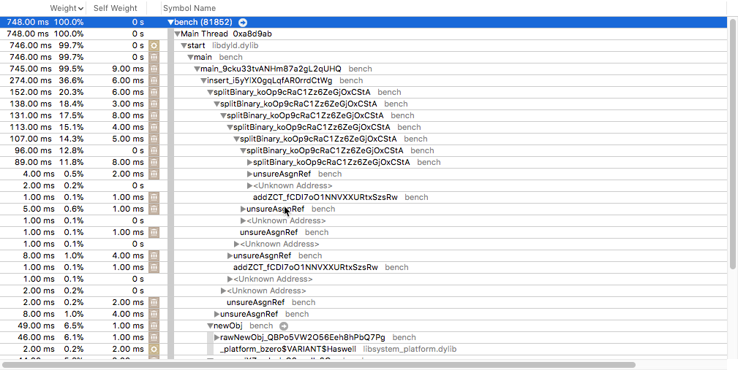Expand the rawNewObj_QBPo5VW2O56Eeh8hPbQ7Pg row
This screenshot has height=370, width=738.
pos(217,338)
